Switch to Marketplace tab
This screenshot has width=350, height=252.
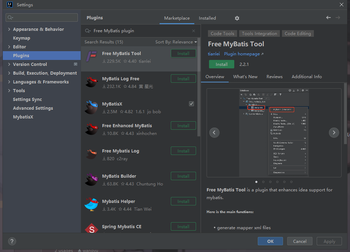pos(177,18)
